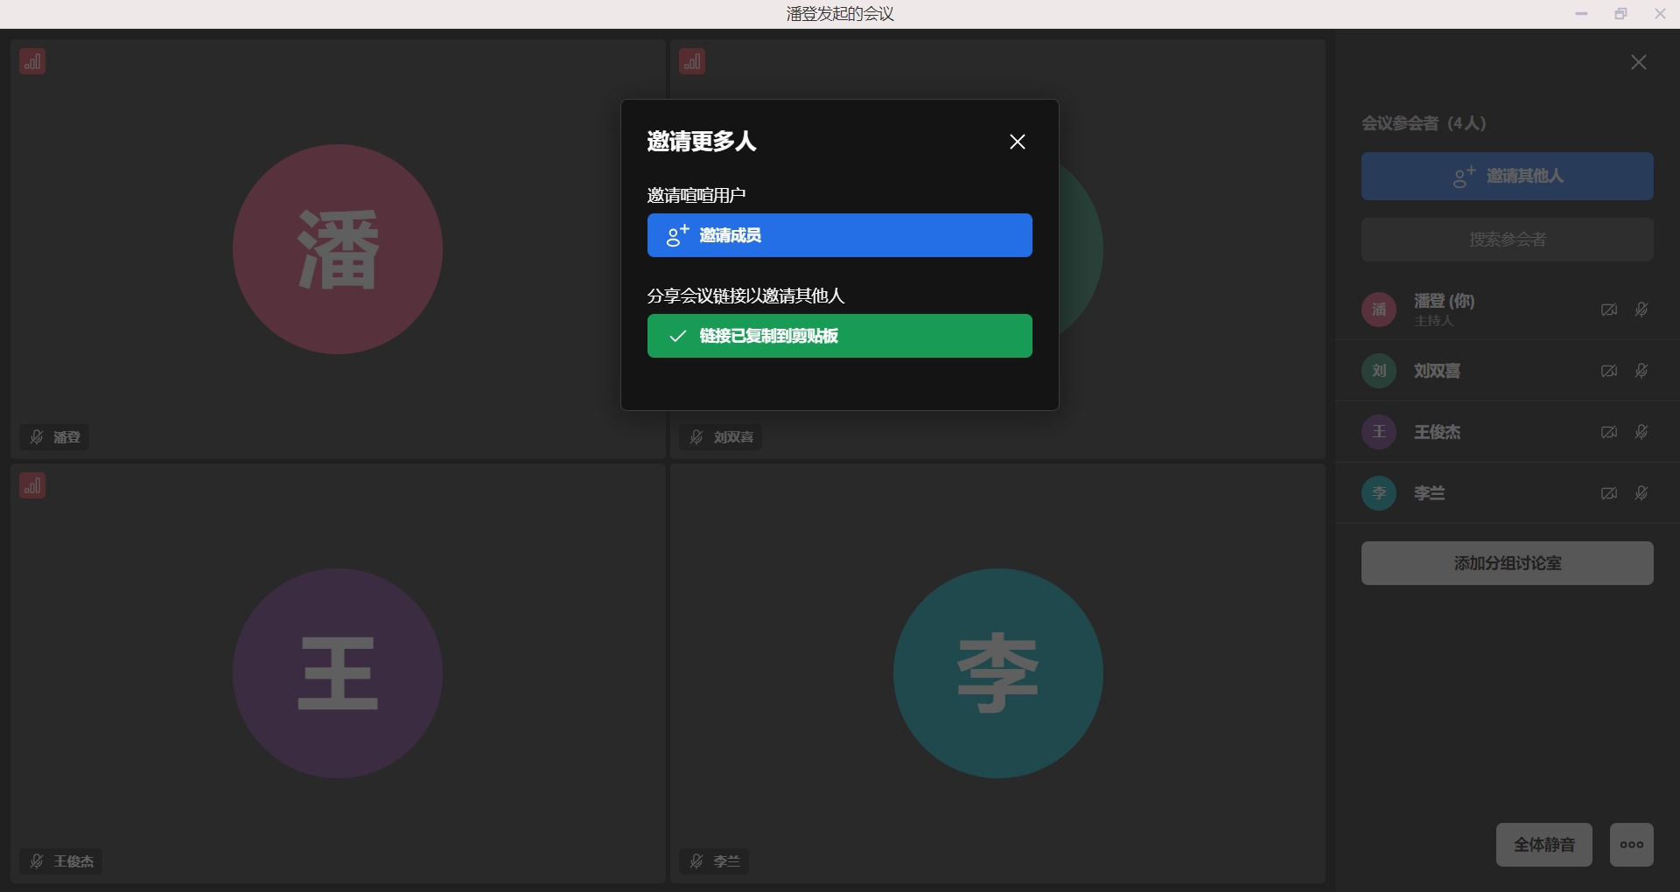
Task: Toggle camera icon for 刘双喜
Action: click(1608, 371)
